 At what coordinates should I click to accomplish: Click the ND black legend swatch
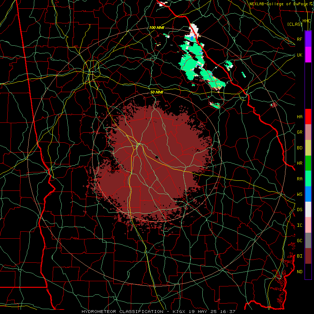(308, 271)
